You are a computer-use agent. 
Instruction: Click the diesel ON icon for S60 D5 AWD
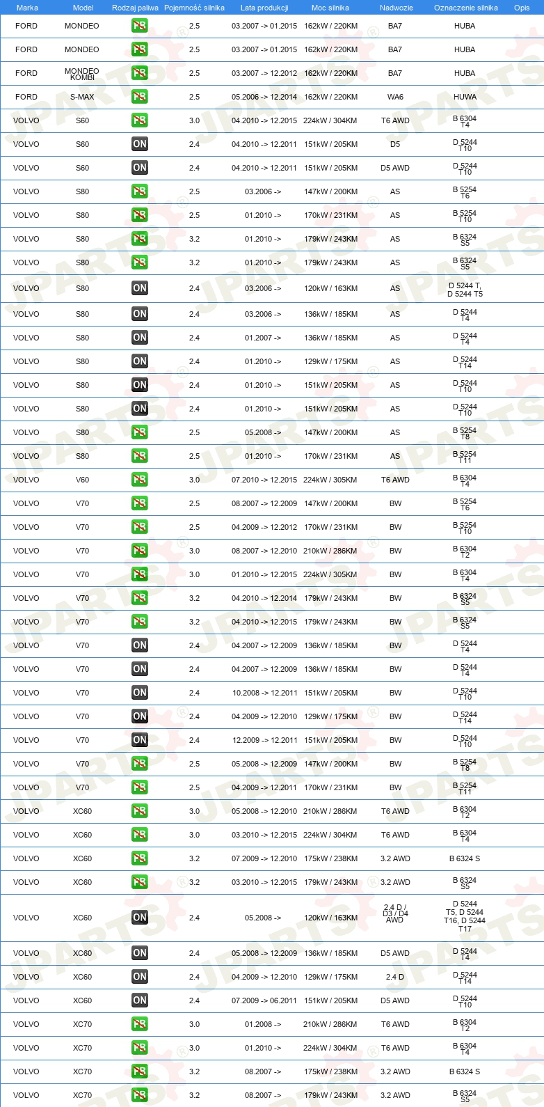tap(140, 168)
